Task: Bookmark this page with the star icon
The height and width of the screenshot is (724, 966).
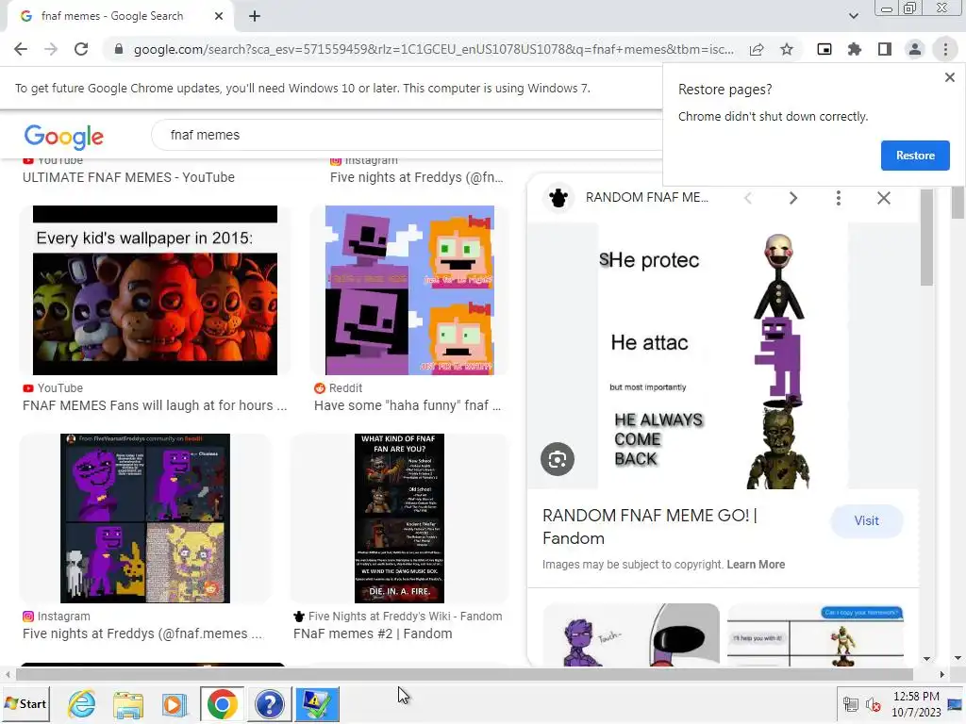Action: pos(787,49)
